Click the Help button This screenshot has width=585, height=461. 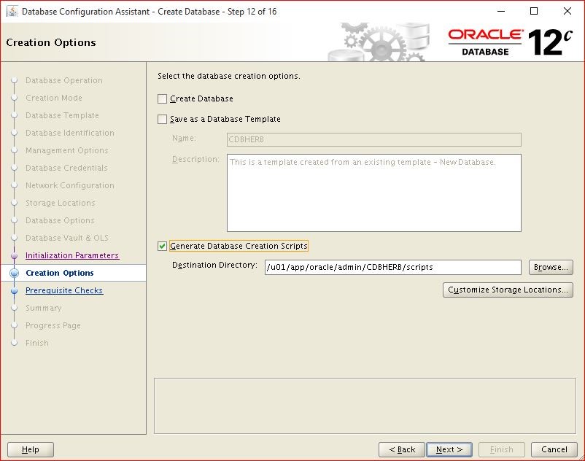(30, 449)
